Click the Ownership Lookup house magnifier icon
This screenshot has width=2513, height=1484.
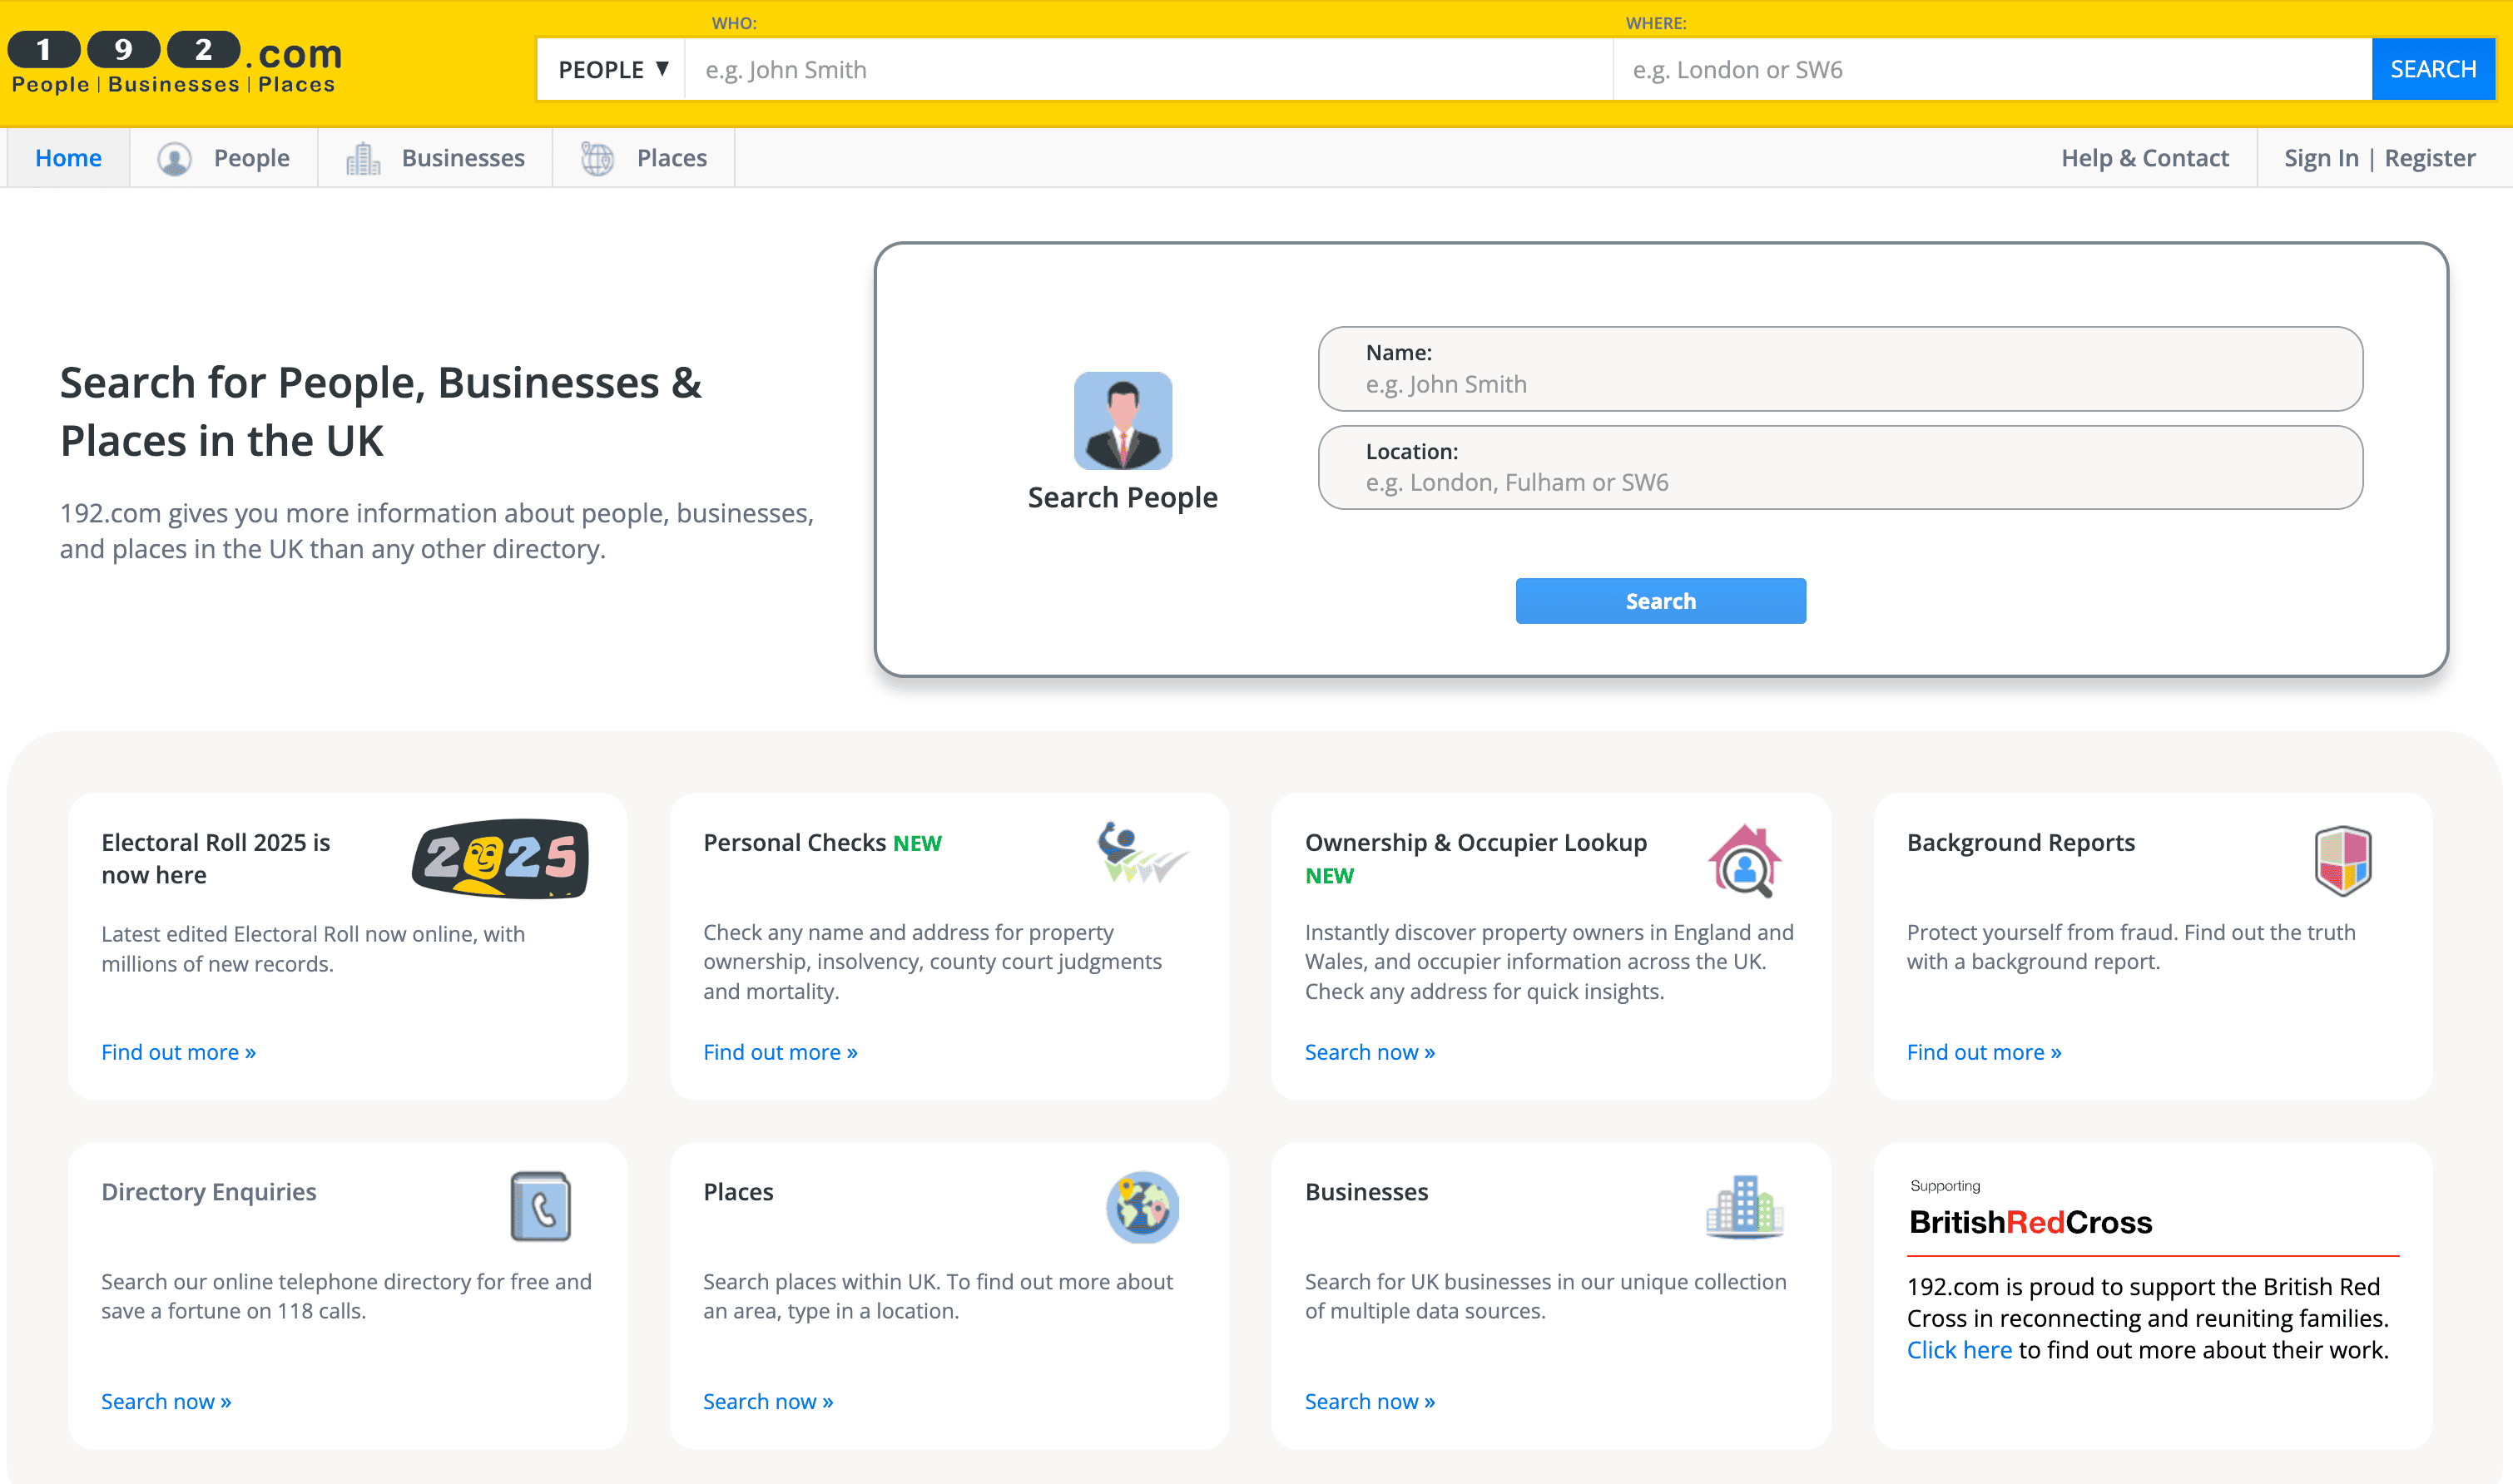[x=1743, y=860]
